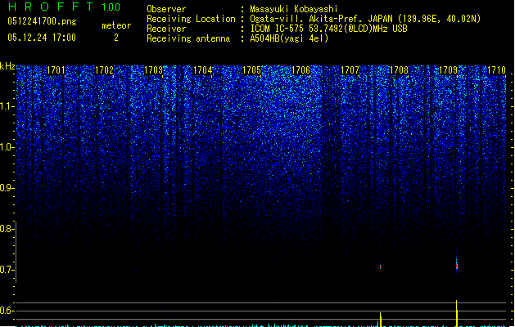515x327 pixels.
Task: Click the HROFFT 1.00 title text
Action: pos(65,7)
